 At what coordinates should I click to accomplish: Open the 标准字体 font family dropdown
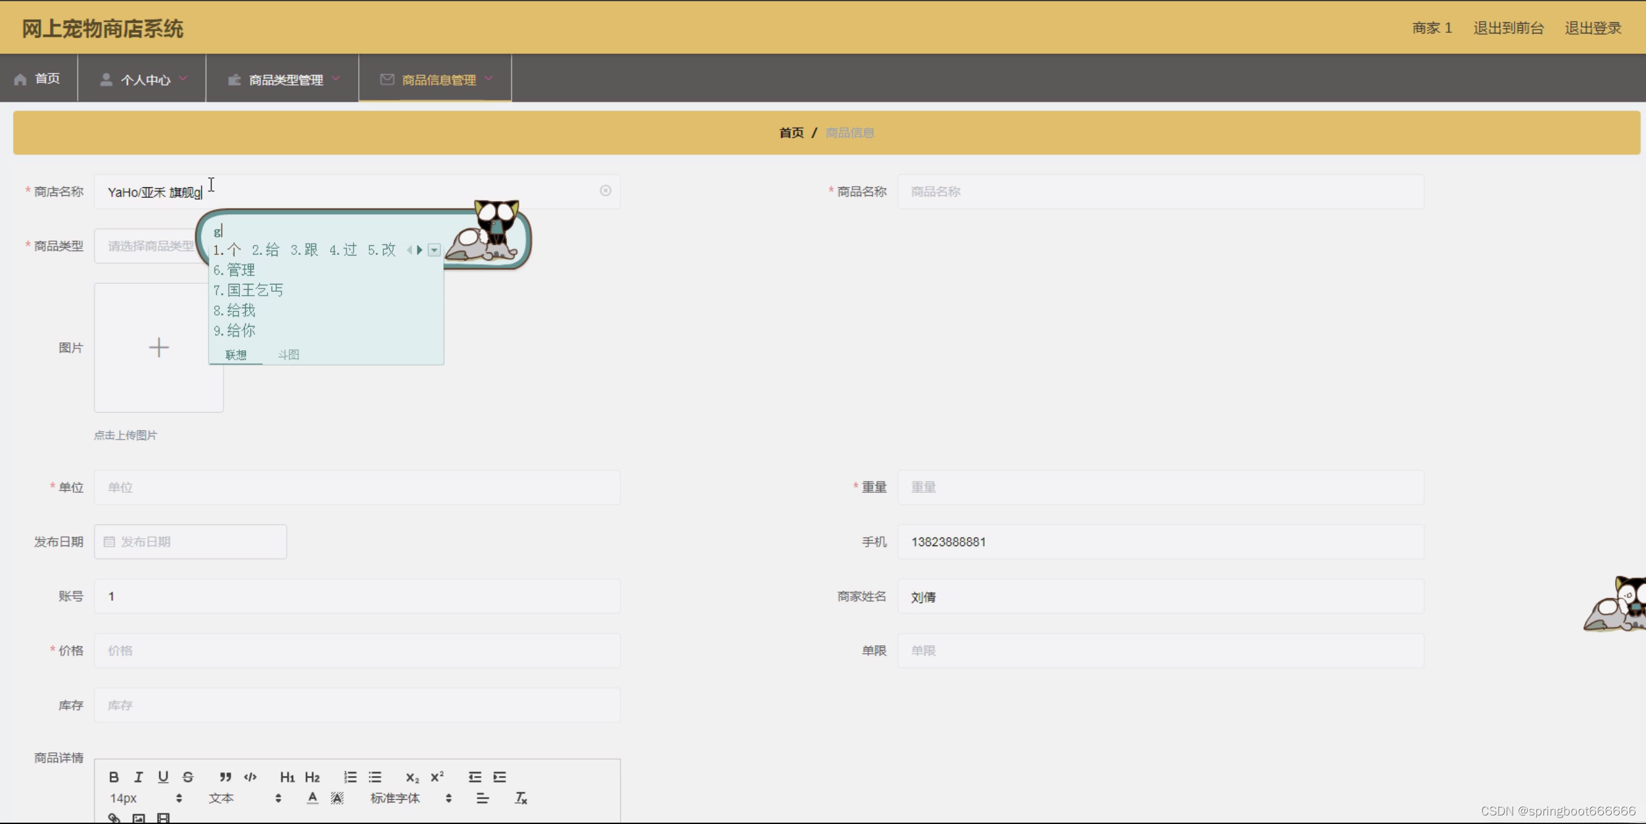click(x=410, y=798)
